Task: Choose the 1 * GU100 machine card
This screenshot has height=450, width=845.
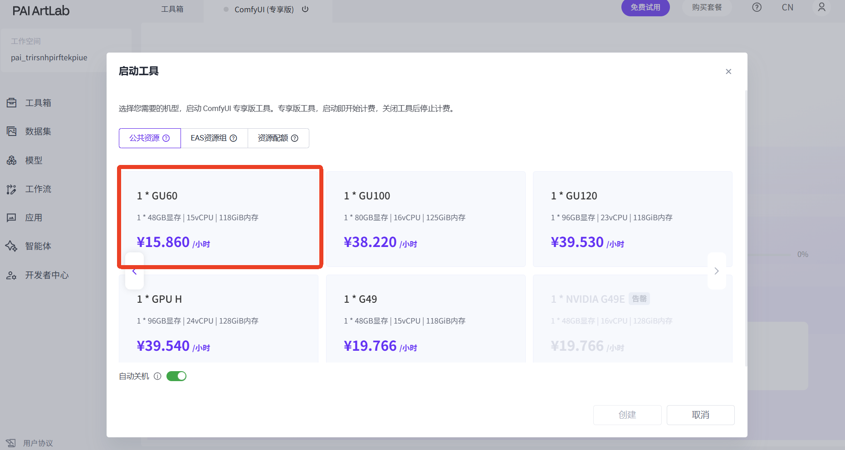Action: click(x=426, y=219)
